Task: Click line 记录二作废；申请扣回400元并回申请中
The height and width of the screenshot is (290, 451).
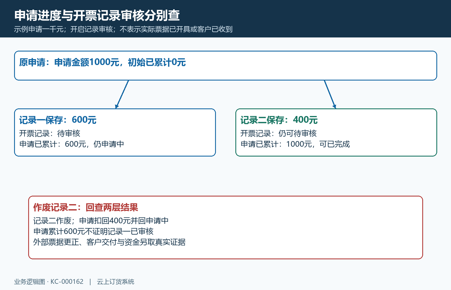Action: pyautogui.click(x=101, y=220)
